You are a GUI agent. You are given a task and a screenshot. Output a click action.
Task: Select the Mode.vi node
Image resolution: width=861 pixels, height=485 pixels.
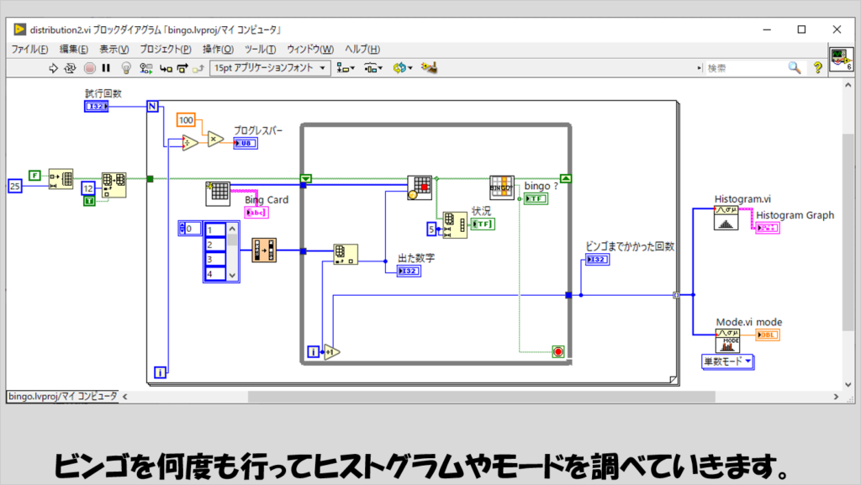[727, 340]
